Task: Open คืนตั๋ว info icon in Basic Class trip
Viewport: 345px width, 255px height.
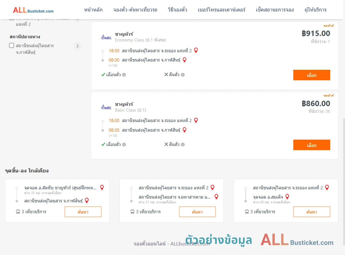Action: [x=183, y=144]
